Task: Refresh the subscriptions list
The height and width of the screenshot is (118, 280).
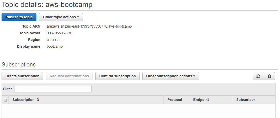Action: [x=258, y=76]
